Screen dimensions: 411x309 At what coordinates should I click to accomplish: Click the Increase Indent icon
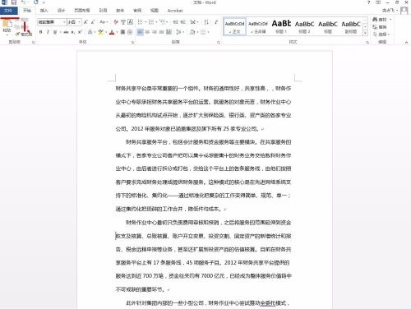coord(183,22)
